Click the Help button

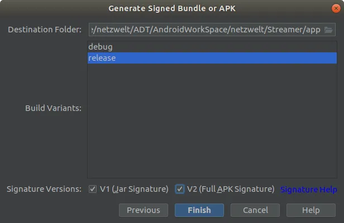[x=310, y=210]
